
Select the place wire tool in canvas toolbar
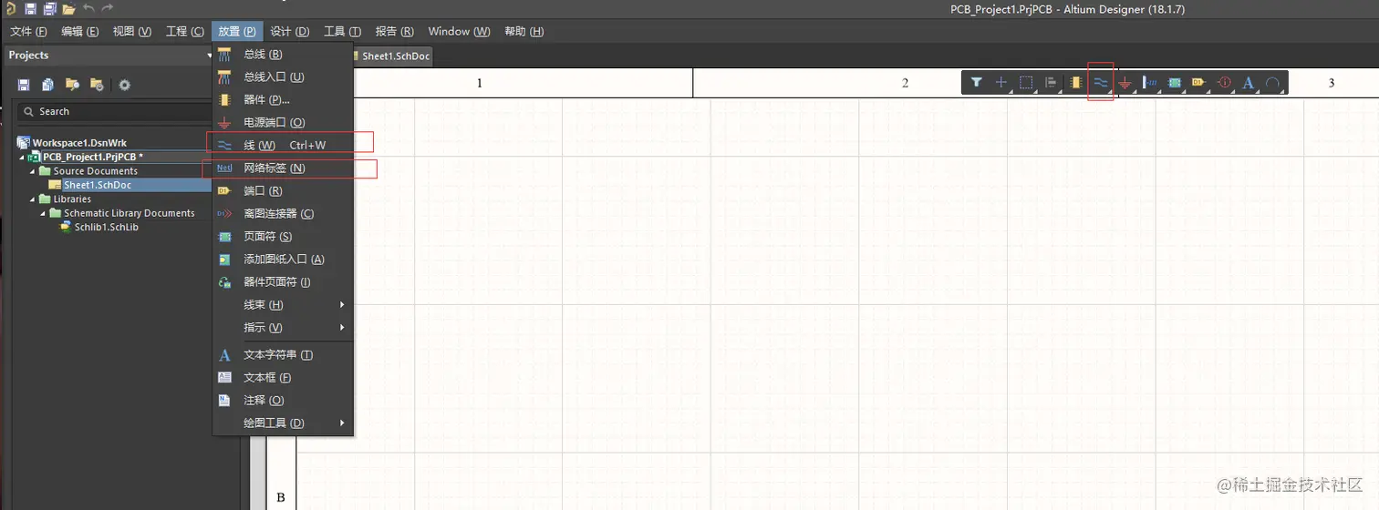(1101, 83)
